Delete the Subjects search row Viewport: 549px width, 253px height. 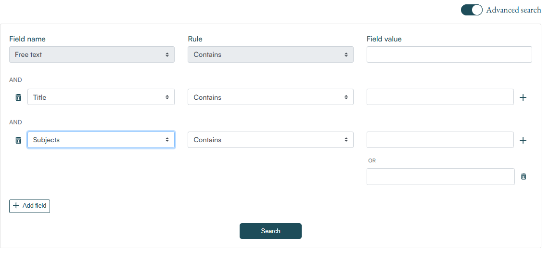(18, 140)
